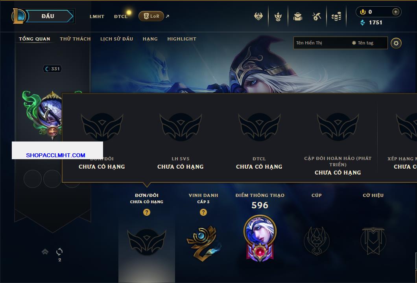Image resolution: width=417 pixels, height=283 pixels.
Task: Click the refresh arrows icon above 2
Action: (x=59, y=252)
